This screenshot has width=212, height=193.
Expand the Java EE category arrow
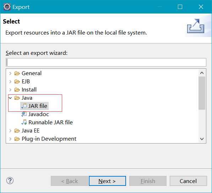[x=10, y=131]
